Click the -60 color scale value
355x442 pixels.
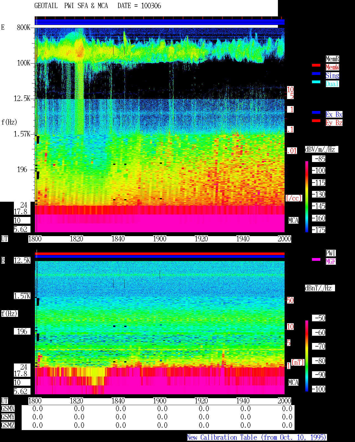tap(319, 332)
